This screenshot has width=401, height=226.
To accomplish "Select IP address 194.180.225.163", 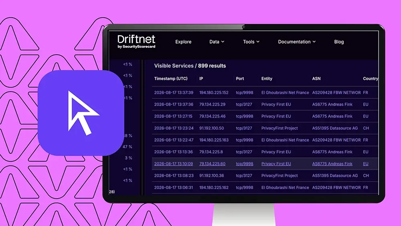I will click(214, 140).
